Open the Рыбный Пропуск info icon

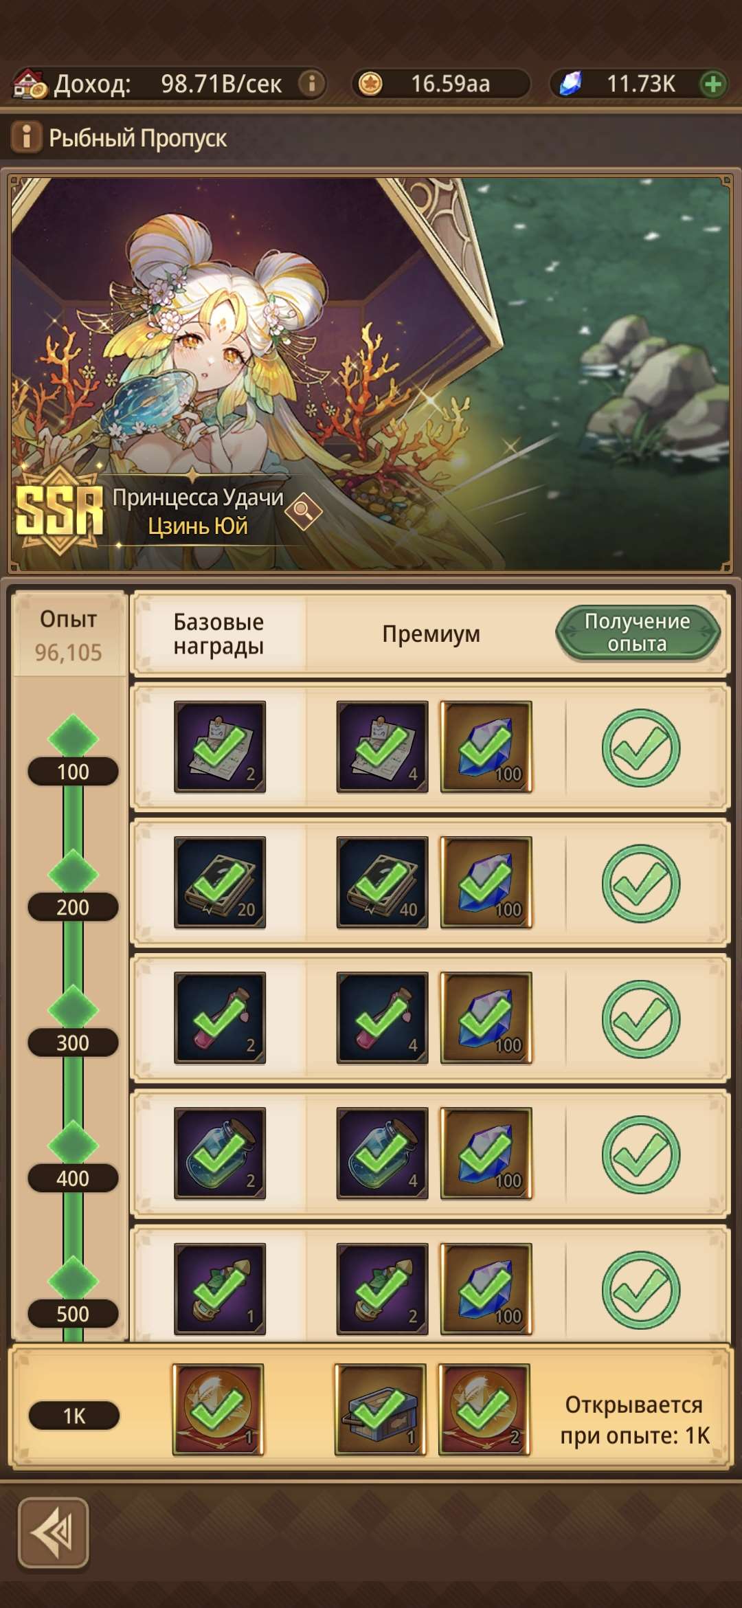point(26,137)
